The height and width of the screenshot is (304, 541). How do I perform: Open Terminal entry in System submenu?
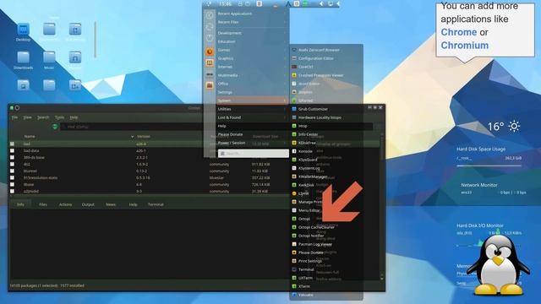pyautogui.click(x=306, y=269)
